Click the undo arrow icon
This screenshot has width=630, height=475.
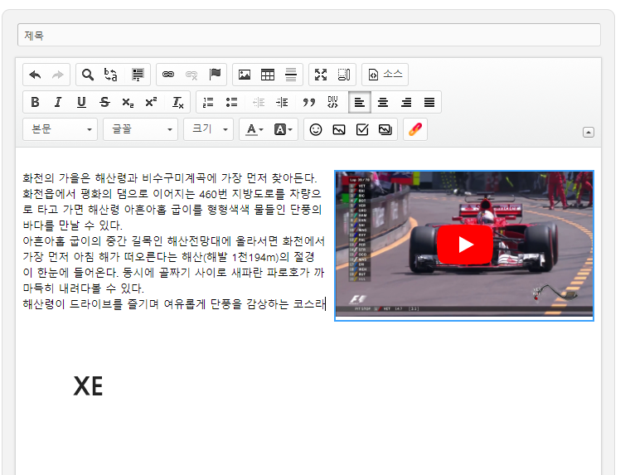[x=35, y=75]
